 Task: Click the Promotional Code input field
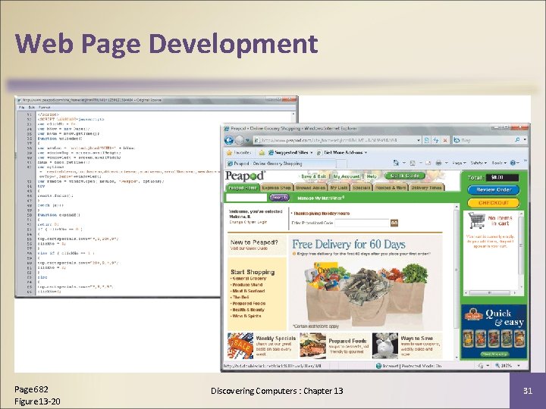(x=362, y=223)
